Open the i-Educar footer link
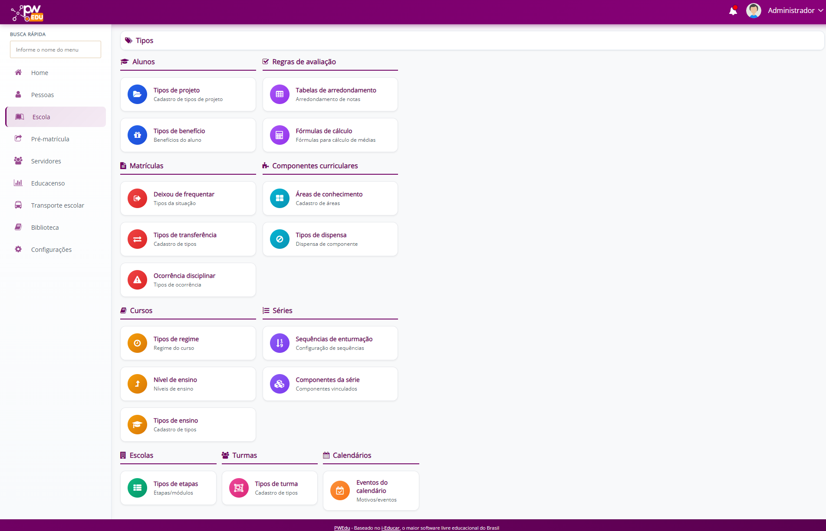Viewport: 826px width, 531px height. [390, 528]
